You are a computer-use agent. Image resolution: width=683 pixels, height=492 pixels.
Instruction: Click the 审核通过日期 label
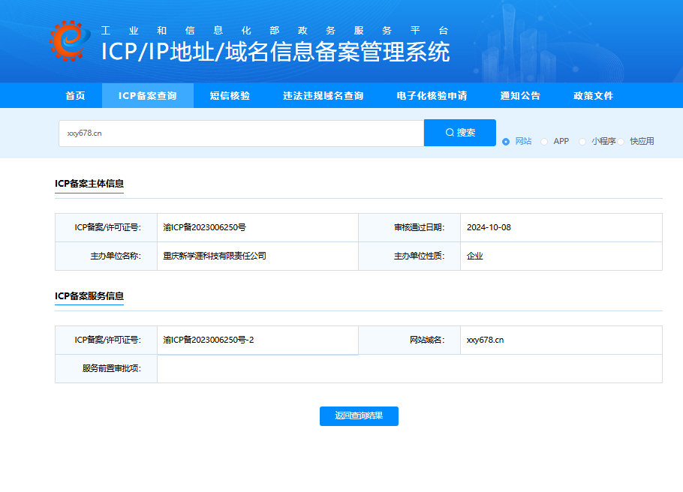click(x=419, y=227)
